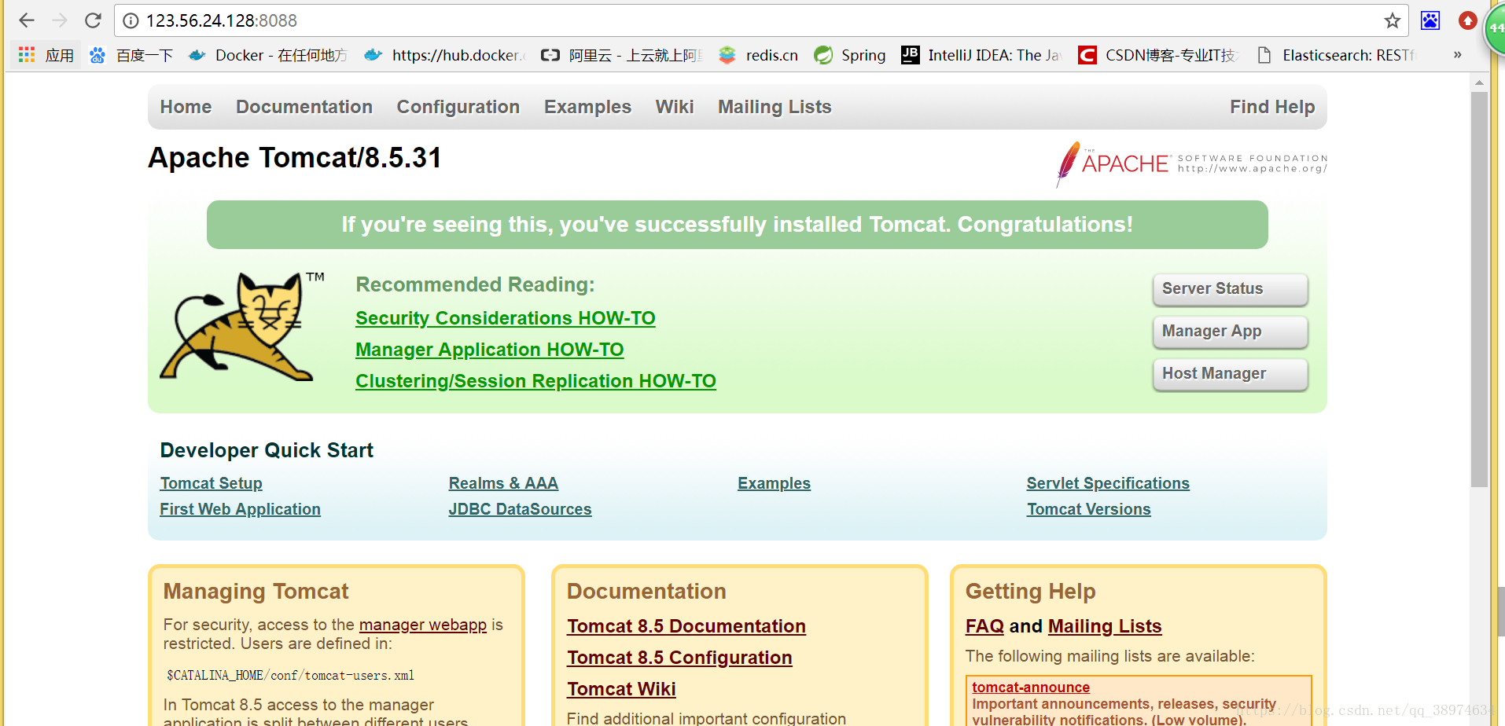Click the Server Status button
The width and height of the screenshot is (1505, 726).
tap(1230, 289)
